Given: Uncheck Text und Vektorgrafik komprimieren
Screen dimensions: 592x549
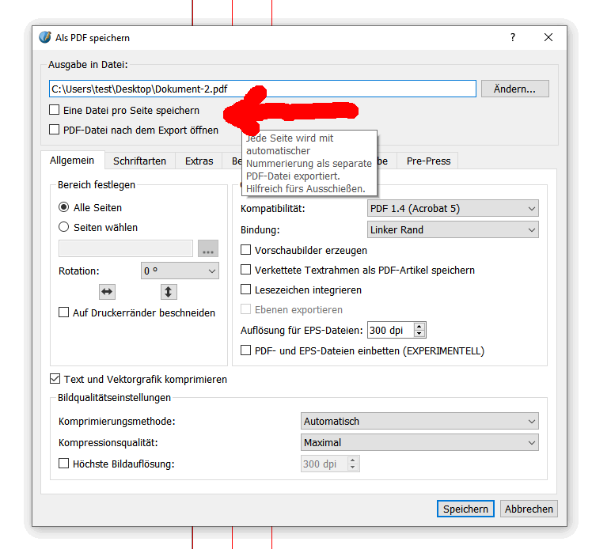Looking at the screenshot, I should (x=55, y=379).
